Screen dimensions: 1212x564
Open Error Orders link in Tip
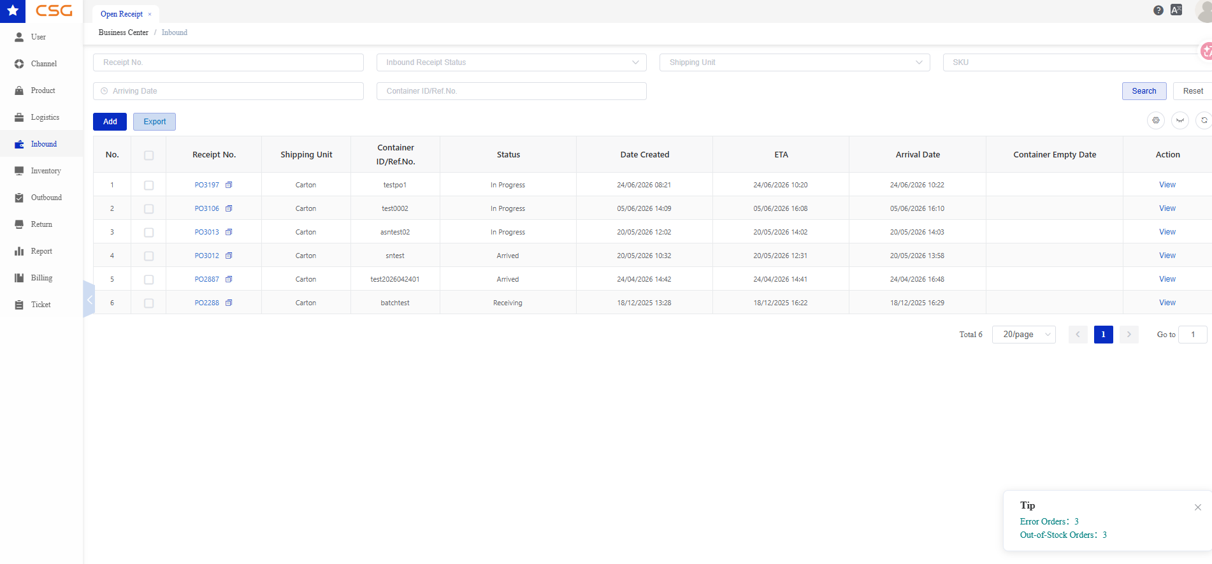point(1050,521)
